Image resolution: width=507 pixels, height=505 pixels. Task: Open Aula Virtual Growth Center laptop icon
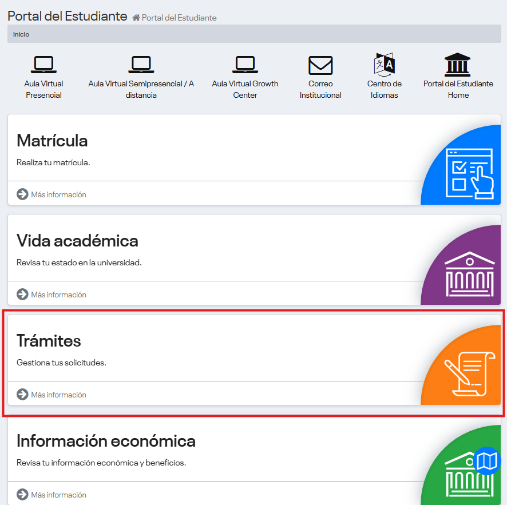tap(245, 65)
